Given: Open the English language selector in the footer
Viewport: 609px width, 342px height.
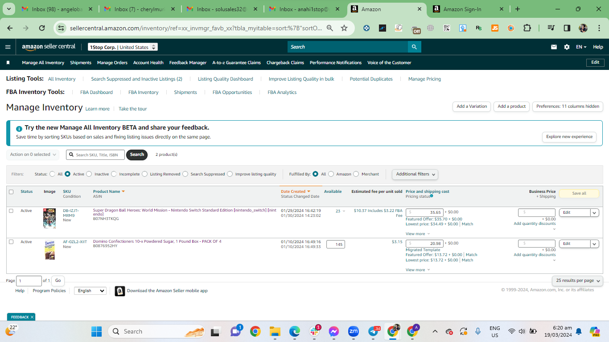Looking at the screenshot, I should point(90,291).
